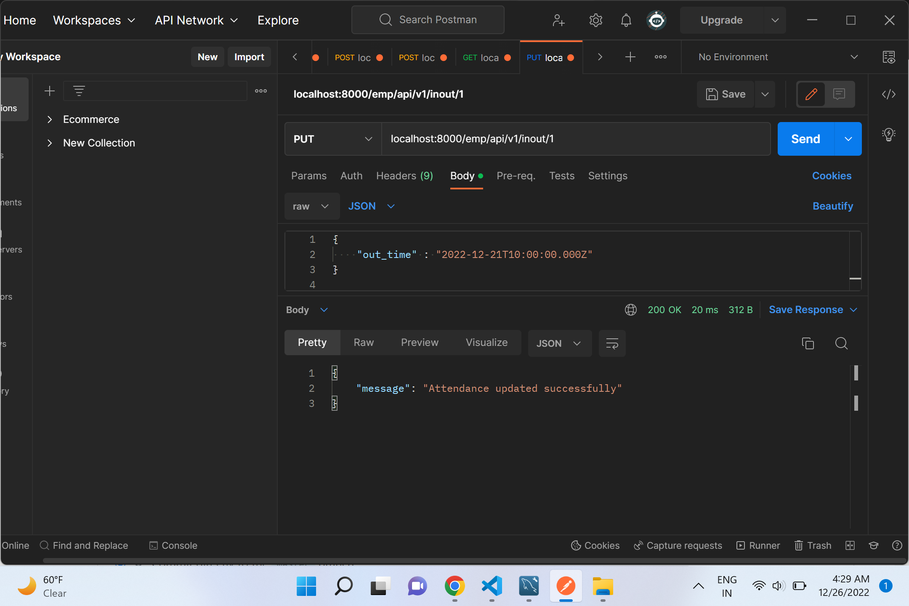Open the Trash

(x=812, y=545)
